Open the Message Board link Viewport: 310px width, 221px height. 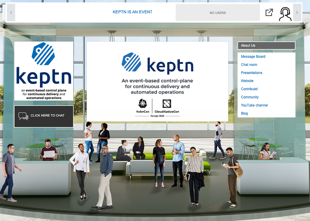(x=253, y=57)
